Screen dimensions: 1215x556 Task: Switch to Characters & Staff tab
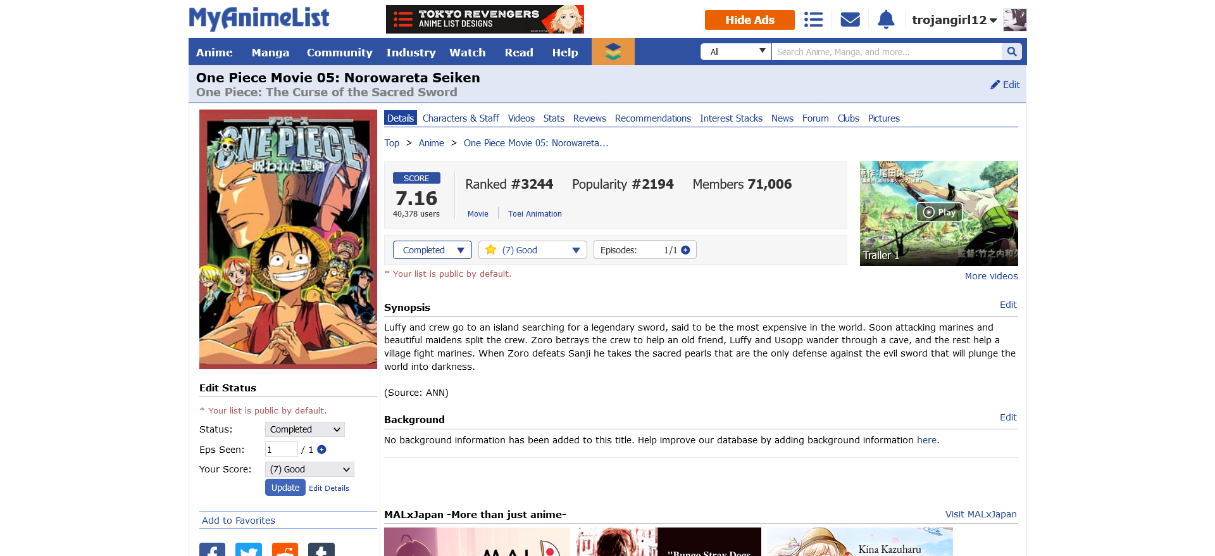461,118
